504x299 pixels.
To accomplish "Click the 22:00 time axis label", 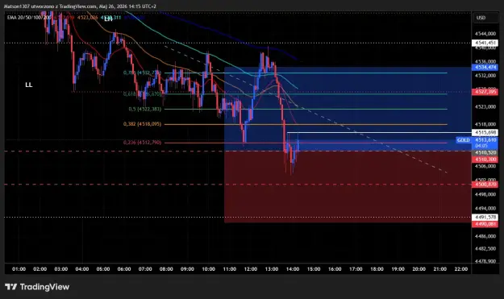I will point(461,269).
